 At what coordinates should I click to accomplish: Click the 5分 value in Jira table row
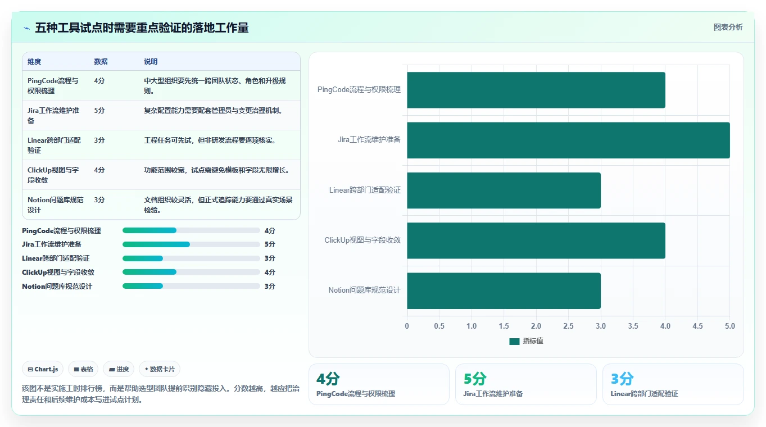pos(99,111)
